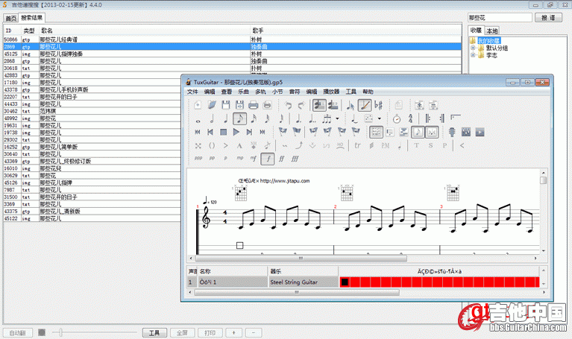This screenshot has height=339, width=572.
Task: Open the guitar fretboard view icon
Action: pos(452,132)
